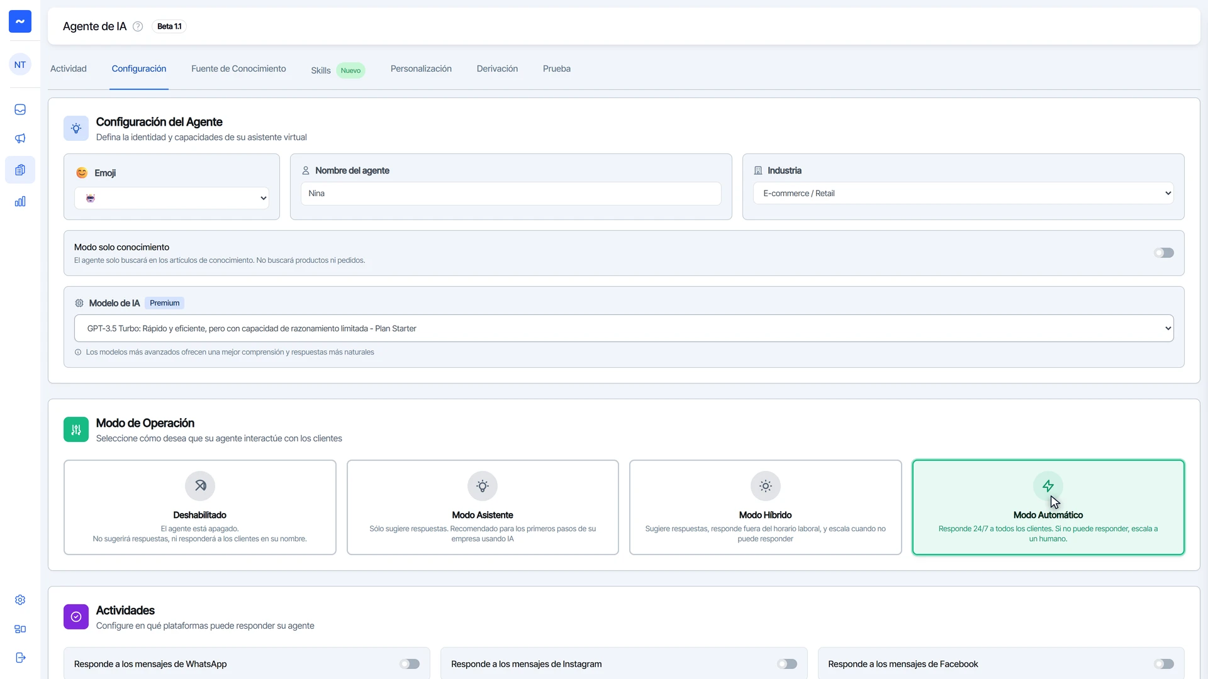Screen dimensions: 1208x679
Task: Click the integrations blocks sidebar icon
Action: [x=20, y=629]
